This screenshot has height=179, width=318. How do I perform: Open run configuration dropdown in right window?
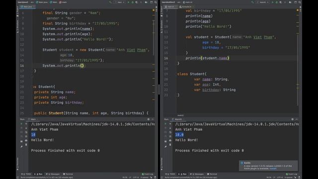(263, 2)
